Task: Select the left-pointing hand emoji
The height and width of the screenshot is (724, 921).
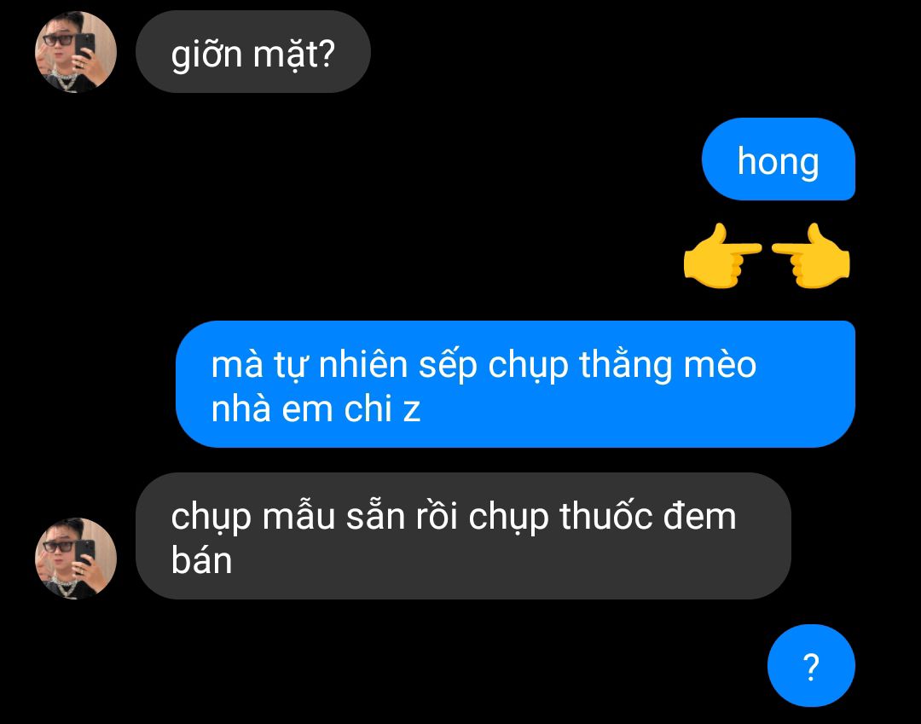Action: click(x=811, y=256)
